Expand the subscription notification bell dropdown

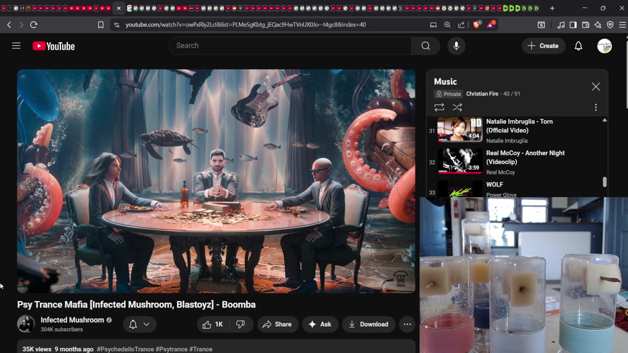pyautogui.click(x=139, y=324)
